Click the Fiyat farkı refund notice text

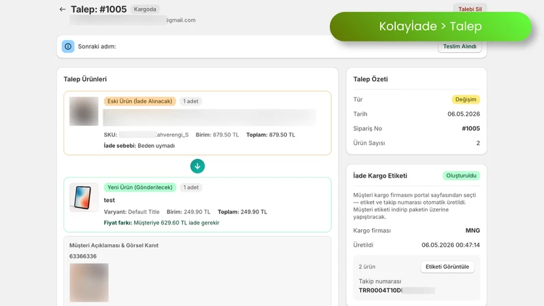pyautogui.click(x=161, y=223)
